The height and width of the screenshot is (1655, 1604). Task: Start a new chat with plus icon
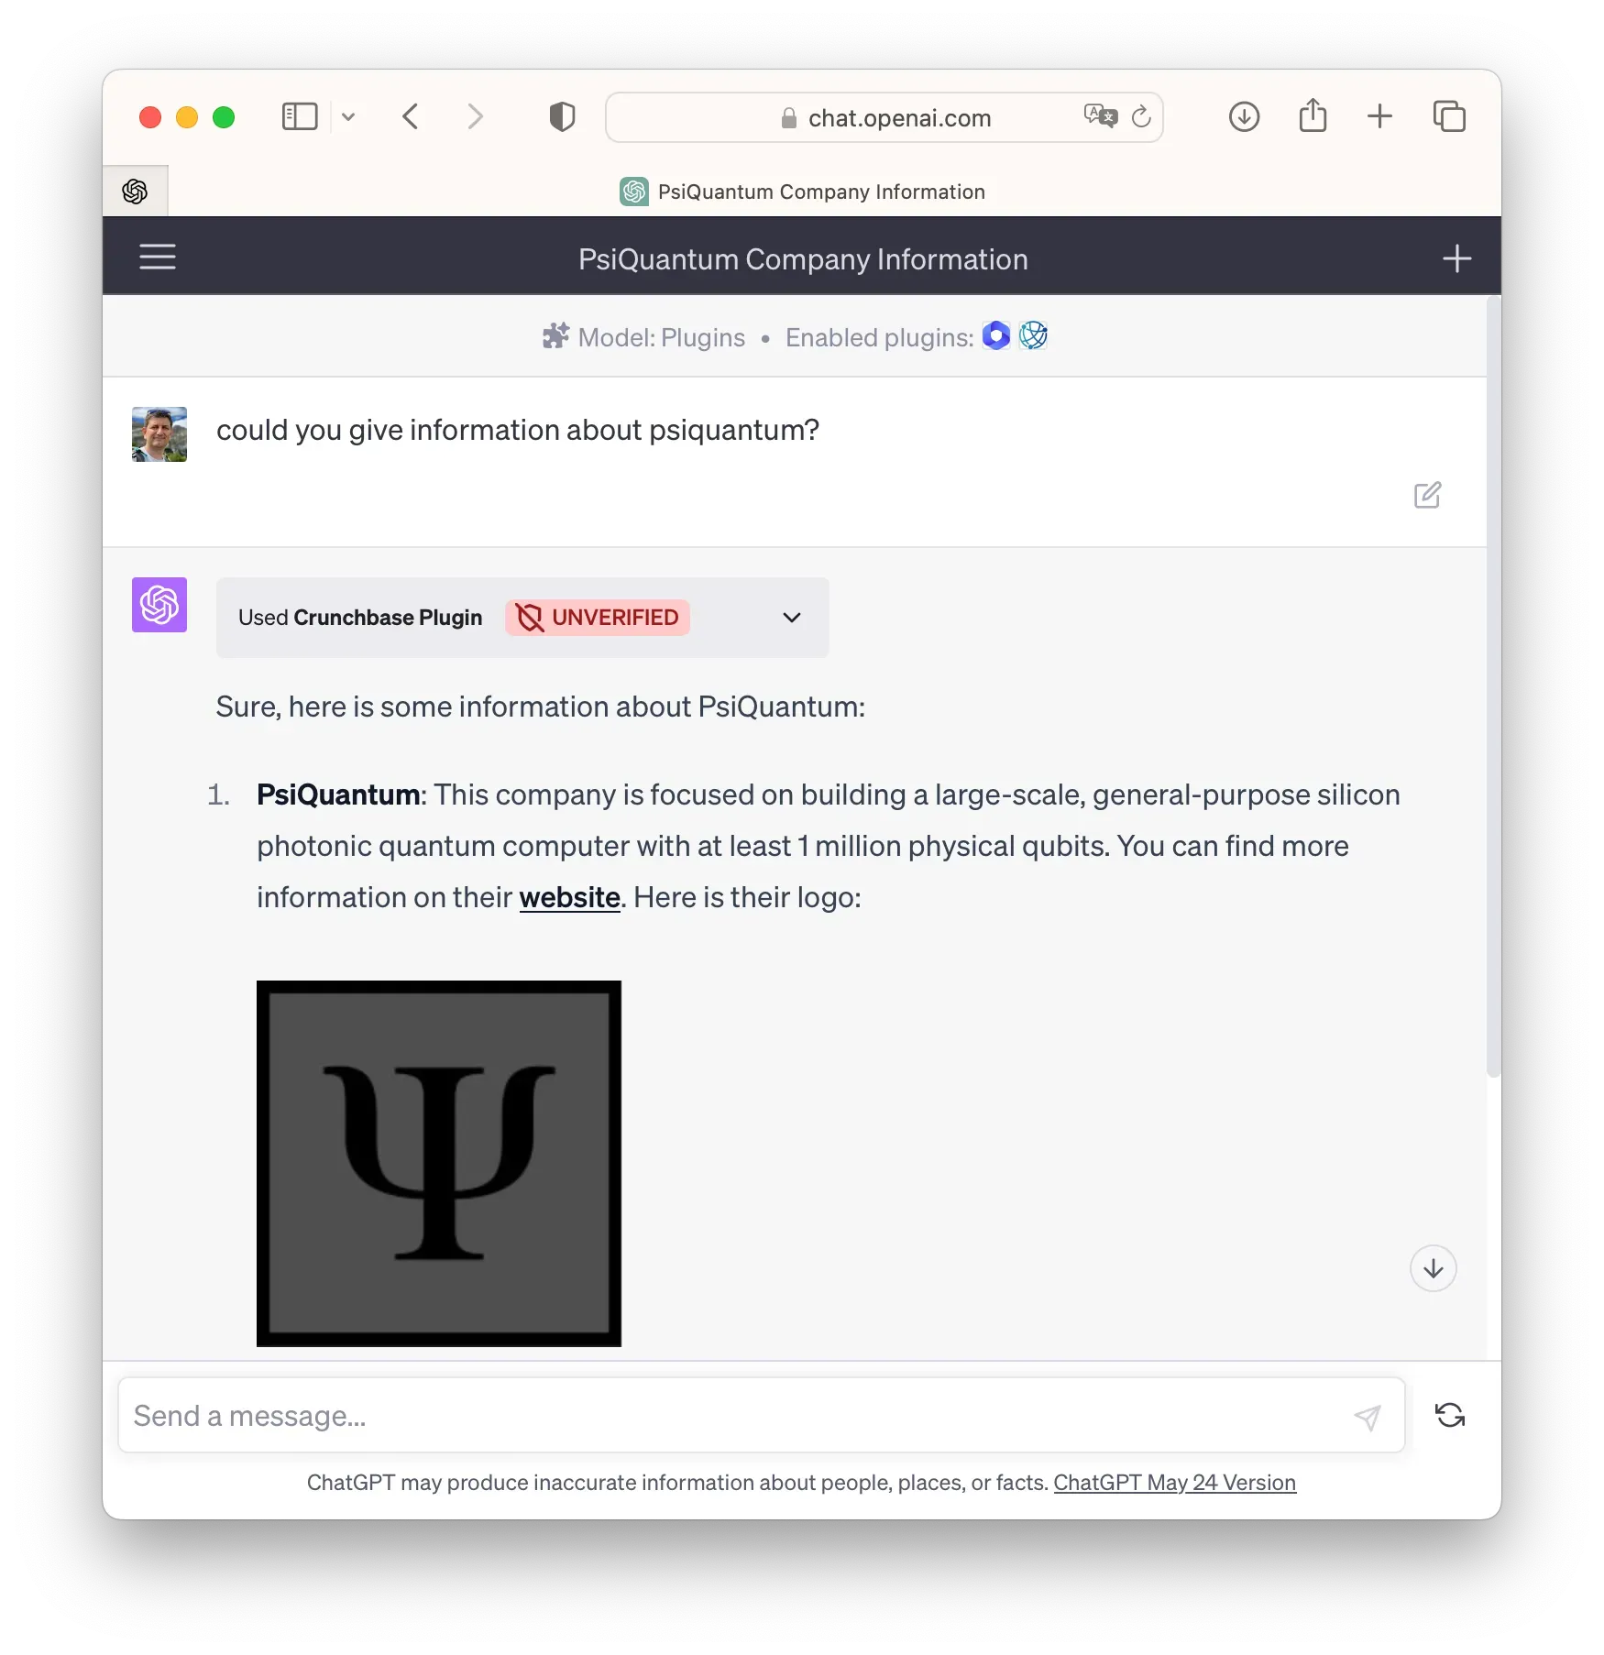[x=1456, y=258]
